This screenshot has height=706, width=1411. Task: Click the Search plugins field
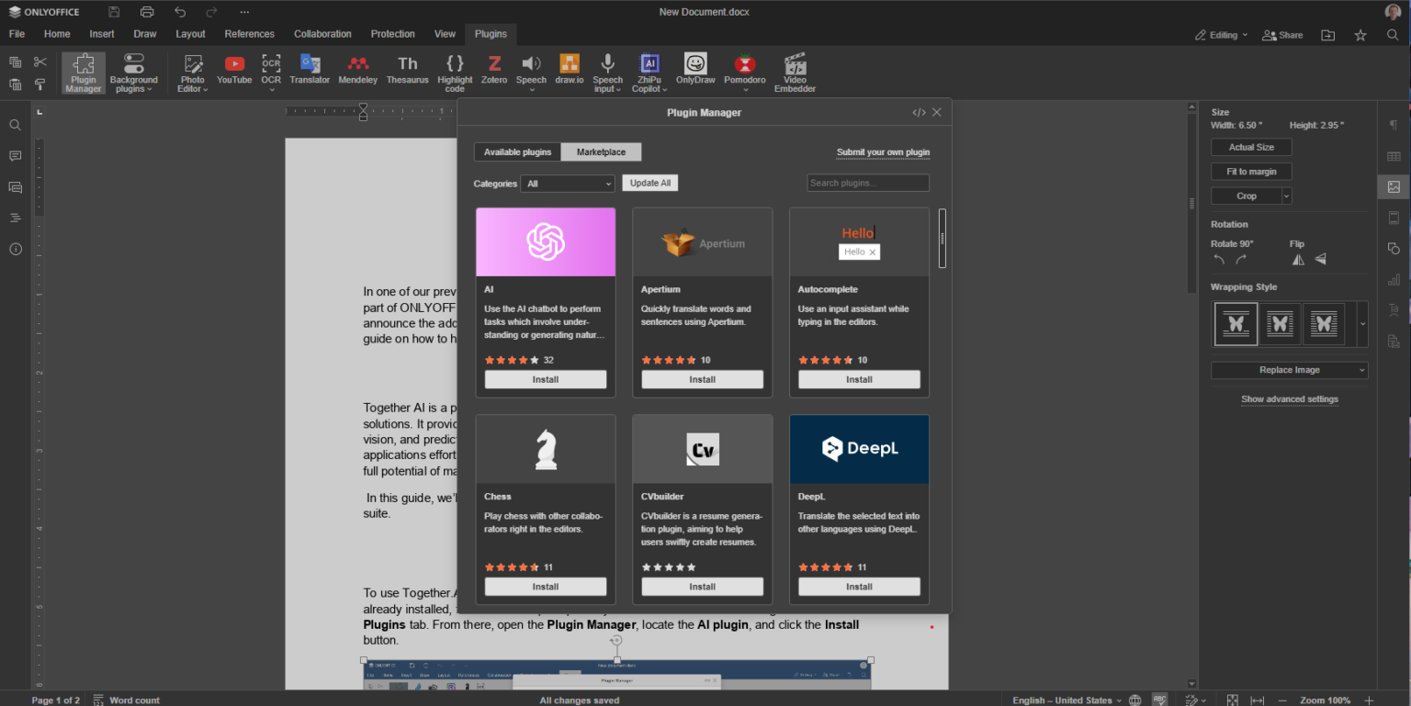[867, 183]
